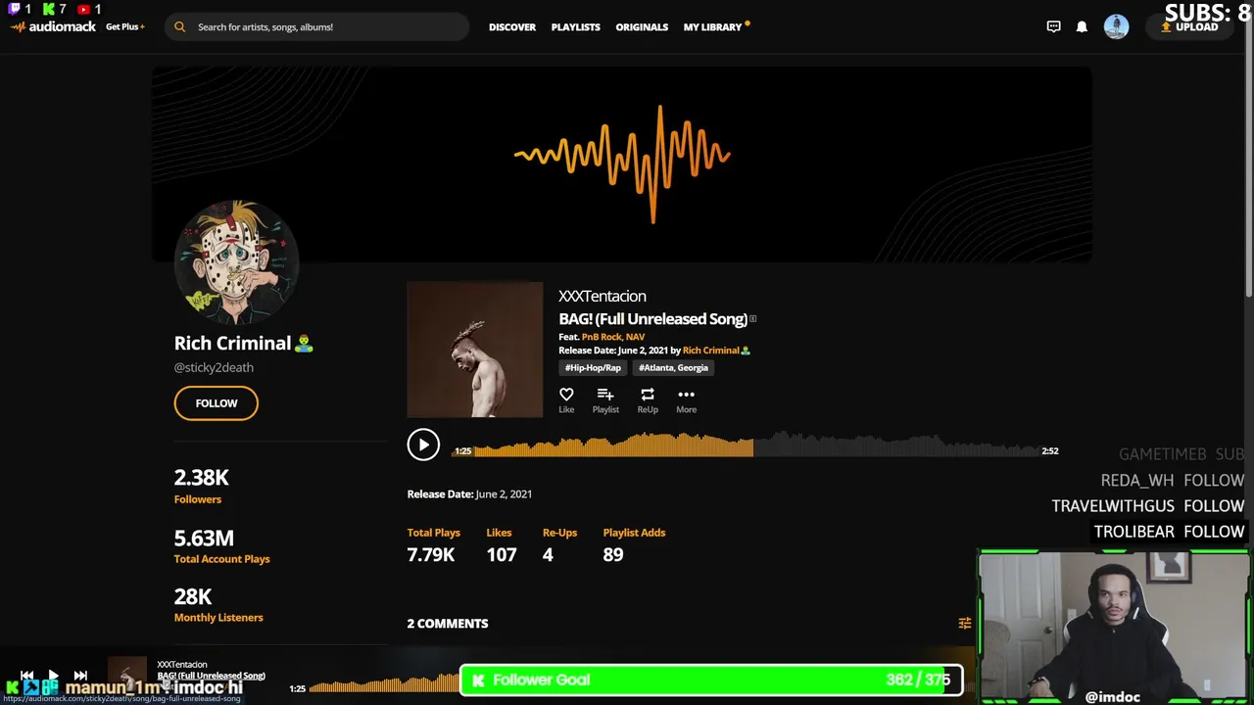Open the BAG! song cover art
This screenshot has height=705, width=1254.
[x=475, y=350]
